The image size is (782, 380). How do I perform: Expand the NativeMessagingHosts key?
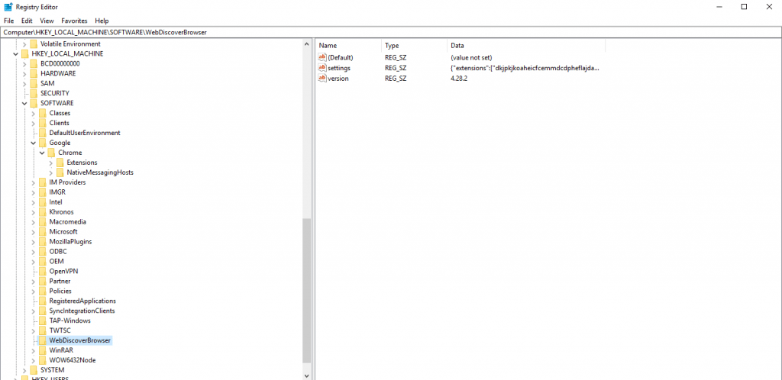pos(51,172)
